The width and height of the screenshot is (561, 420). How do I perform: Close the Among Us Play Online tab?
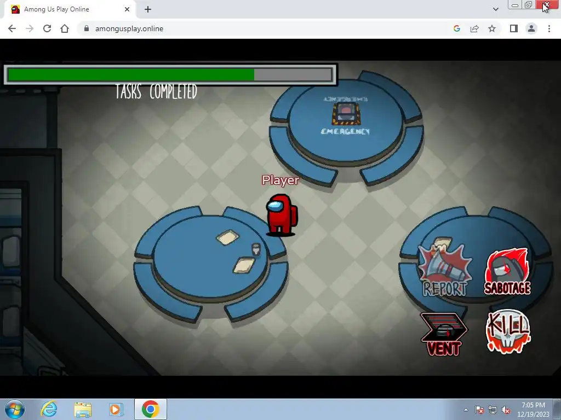coord(127,9)
